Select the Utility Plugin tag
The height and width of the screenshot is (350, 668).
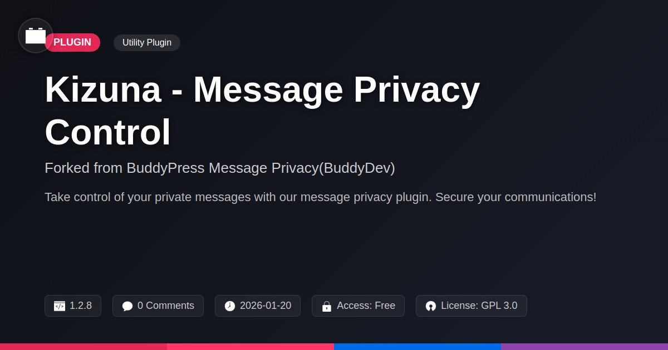[x=147, y=43]
